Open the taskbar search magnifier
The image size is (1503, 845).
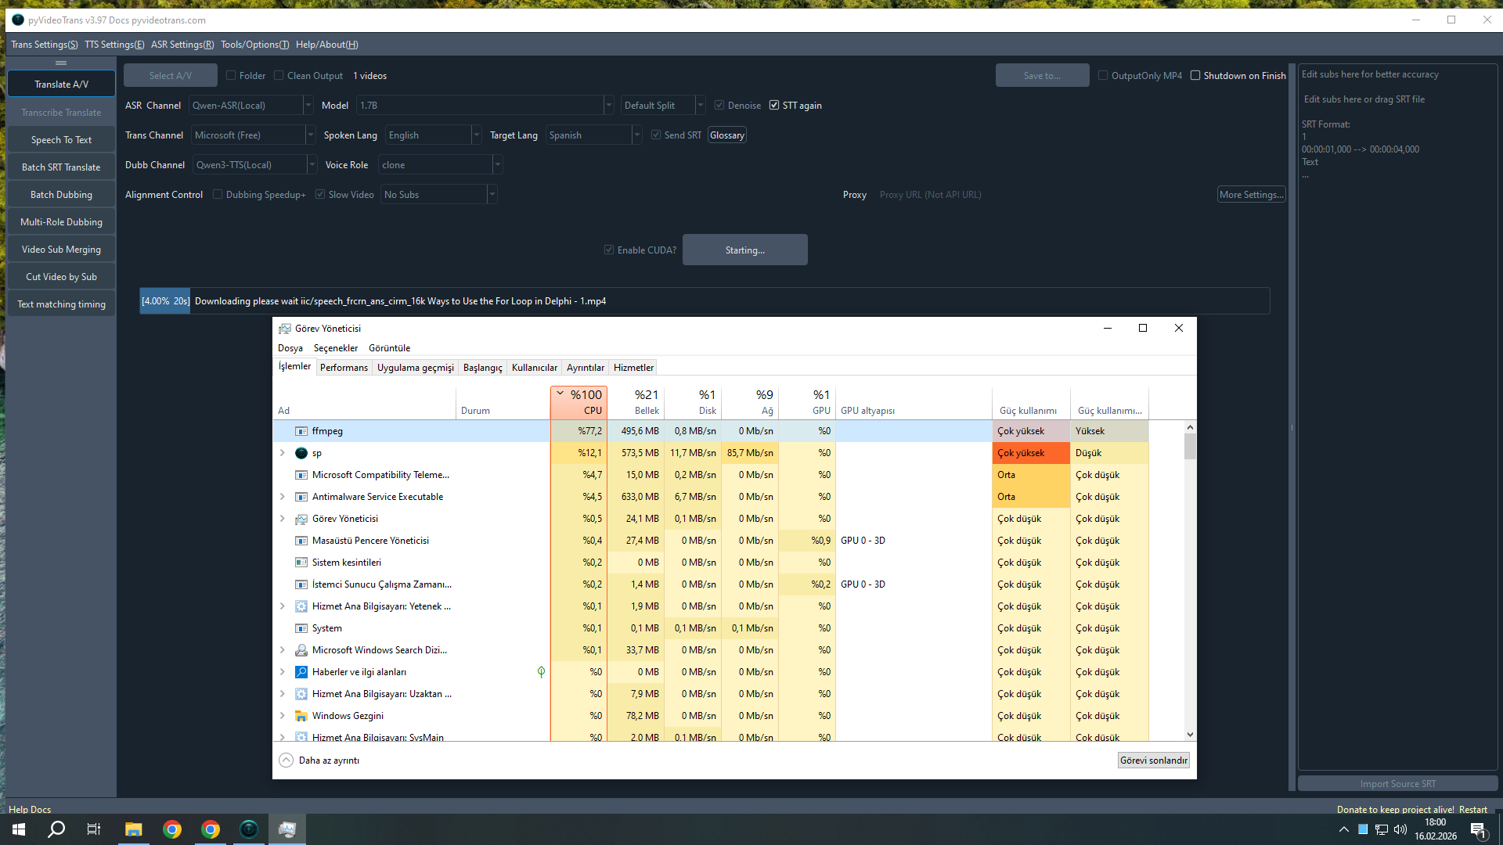click(x=56, y=829)
